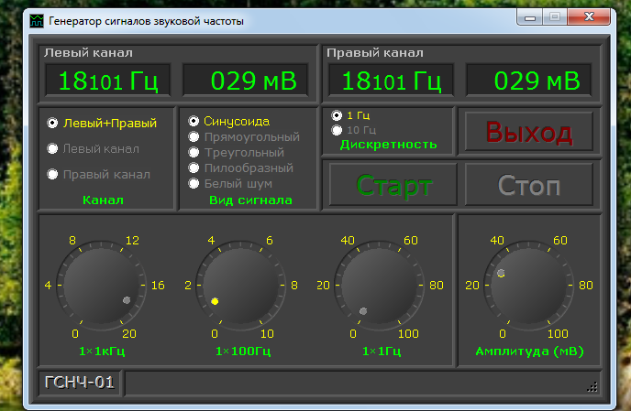Click the left channel frequency display
Screen dimensions: 631x411
[x=108, y=81]
